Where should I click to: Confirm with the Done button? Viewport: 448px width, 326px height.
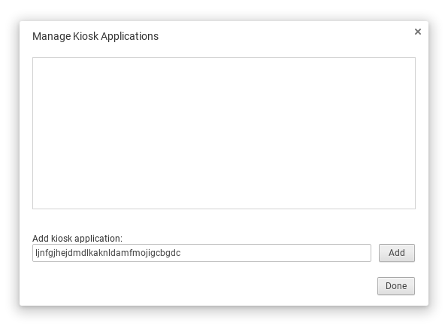[396, 285]
